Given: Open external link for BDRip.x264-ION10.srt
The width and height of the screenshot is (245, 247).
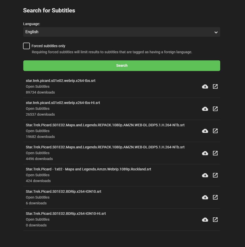Looking at the screenshot, I should [x=215, y=197].
